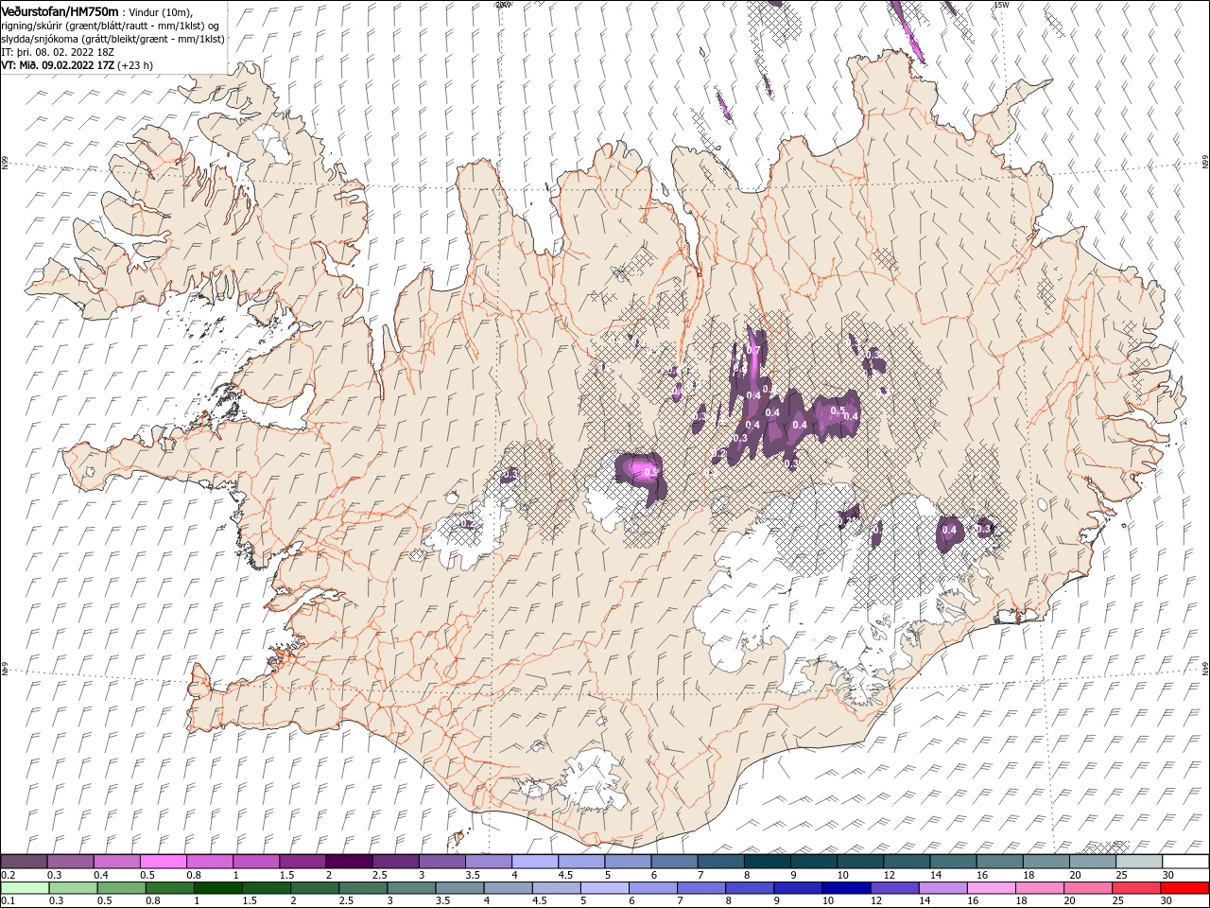This screenshot has height=908, width=1210.
Task: Click the 0.7 snowfall value label on the map
Action: point(753,351)
